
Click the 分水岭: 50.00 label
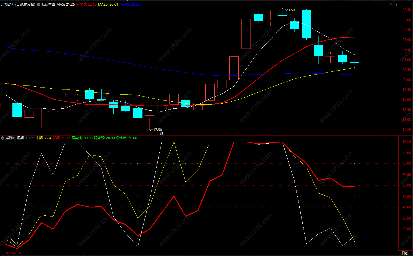[x=127, y=138]
